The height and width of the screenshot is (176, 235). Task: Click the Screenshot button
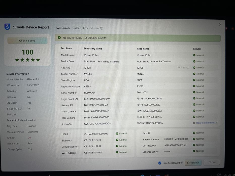pos(193,163)
